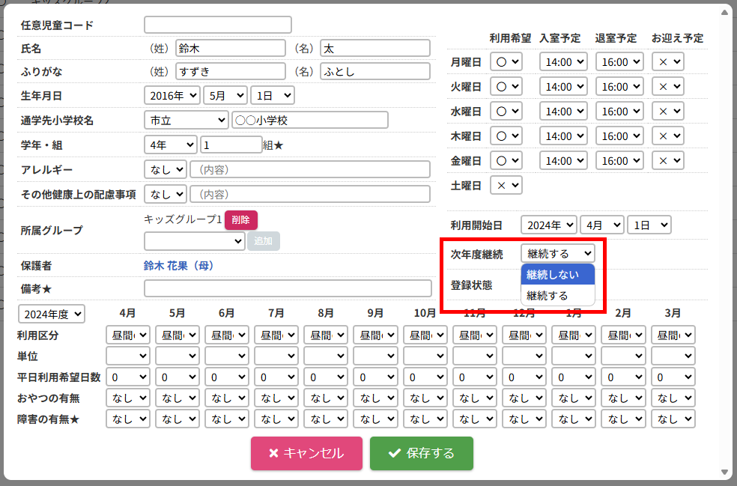This screenshot has width=737, height=486.
Task: Choose 継続する option in the dropdown list
Action: pyautogui.click(x=557, y=295)
